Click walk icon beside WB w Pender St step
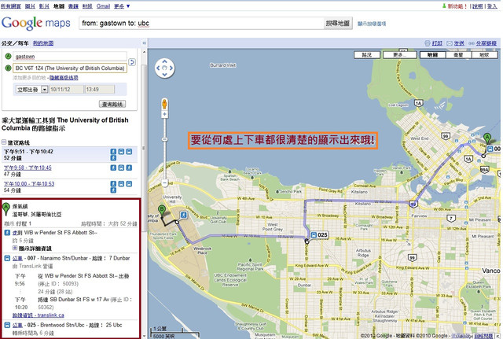Image resolution: width=503 pixels, height=339 pixels. pyautogui.click(x=7, y=232)
